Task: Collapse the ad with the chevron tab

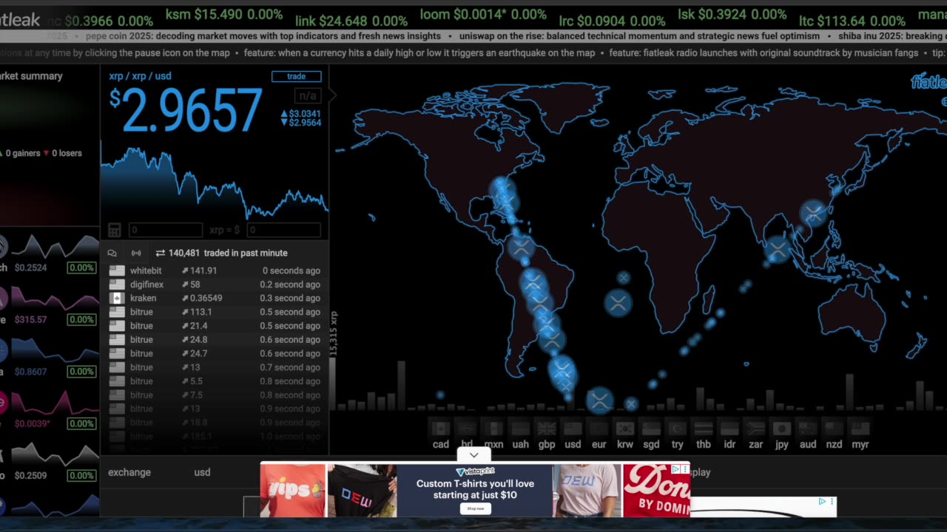Action: (x=473, y=455)
